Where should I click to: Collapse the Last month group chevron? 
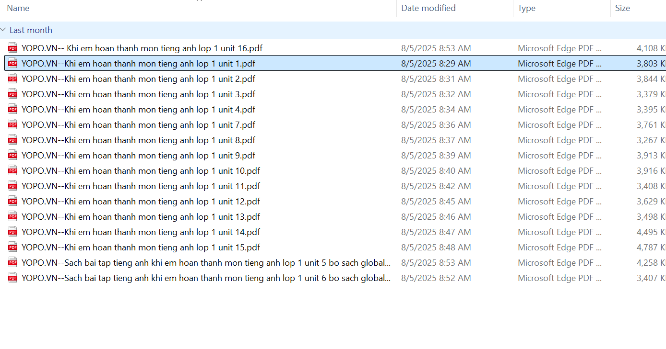[x=4, y=30]
